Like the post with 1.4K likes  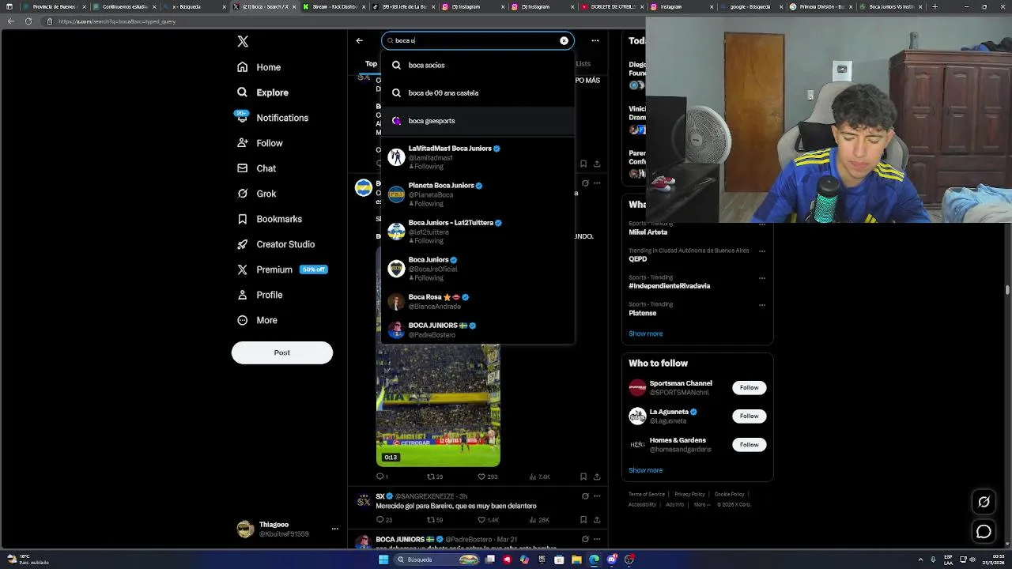click(488, 520)
